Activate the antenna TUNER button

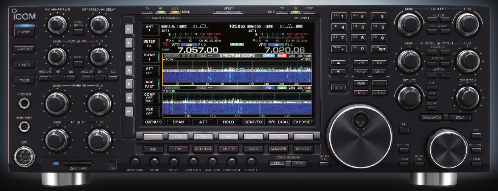(x=25, y=65)
